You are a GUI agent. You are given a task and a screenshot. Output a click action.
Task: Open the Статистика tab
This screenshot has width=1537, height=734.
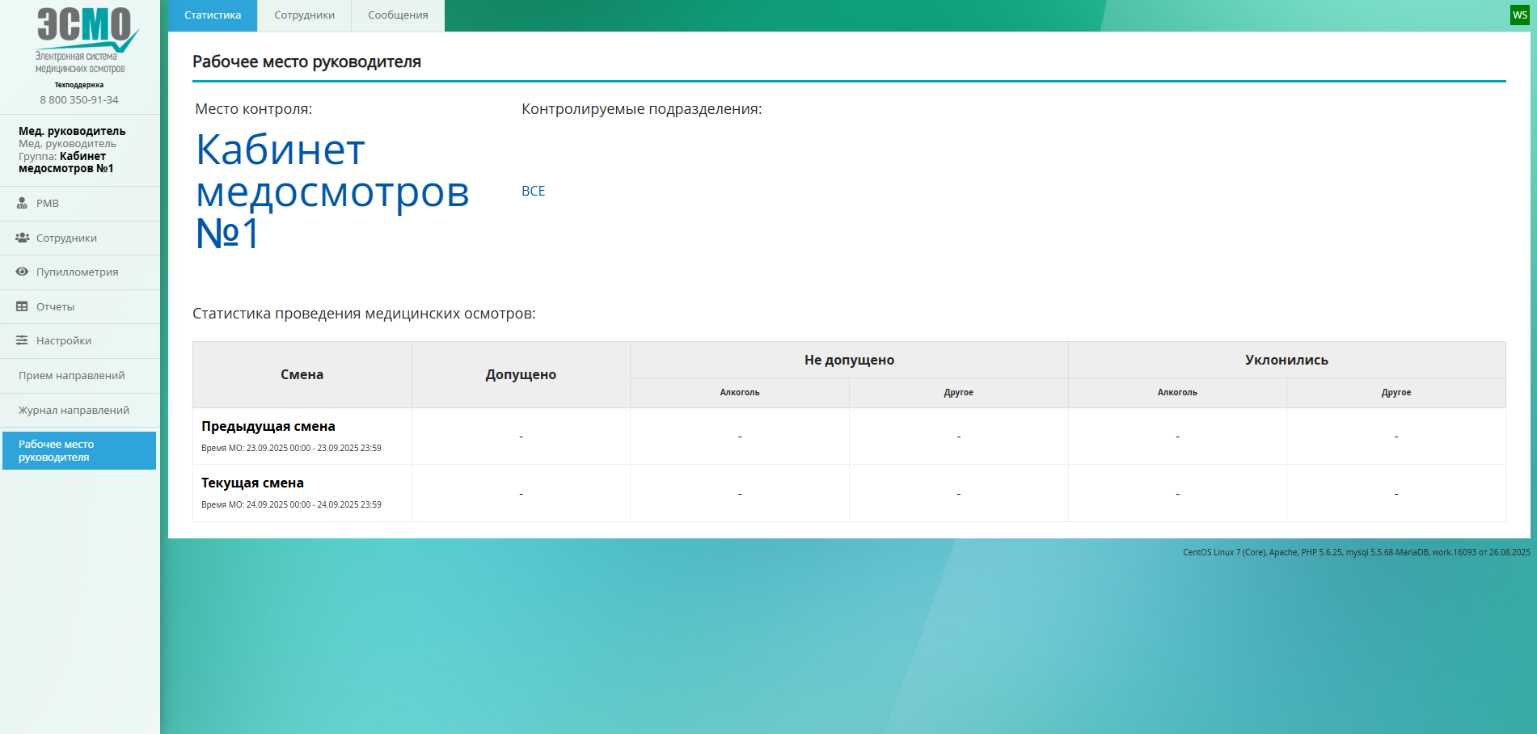[x=213, y=15]
